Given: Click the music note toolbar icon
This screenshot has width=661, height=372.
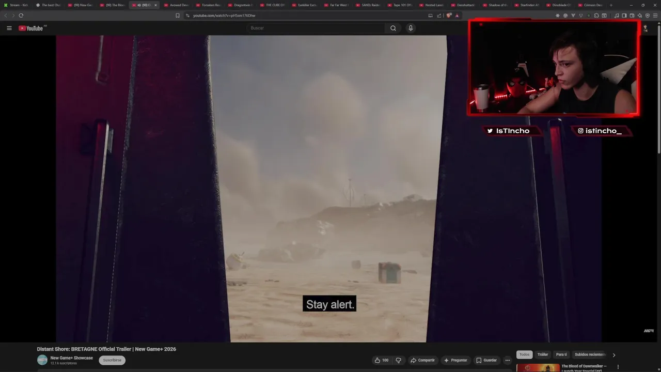Looking at the screenshot, I should click(x=617, y=16).
